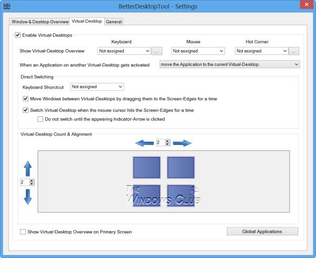Open the Keyboard shortcut dropdown for Overview

(124, 51)
